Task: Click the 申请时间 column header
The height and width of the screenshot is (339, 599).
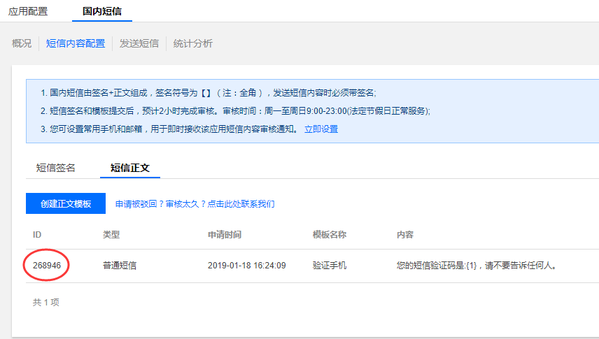Action: [x=225, y=234]
